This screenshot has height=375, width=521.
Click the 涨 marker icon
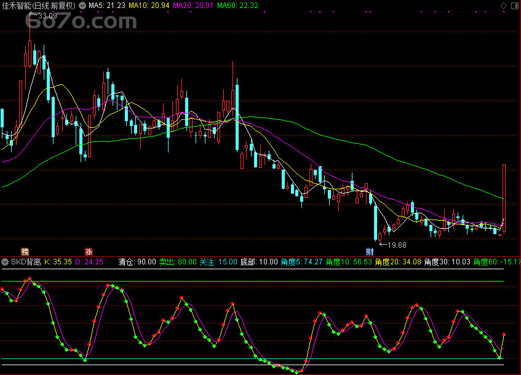[x=89, y=252]
